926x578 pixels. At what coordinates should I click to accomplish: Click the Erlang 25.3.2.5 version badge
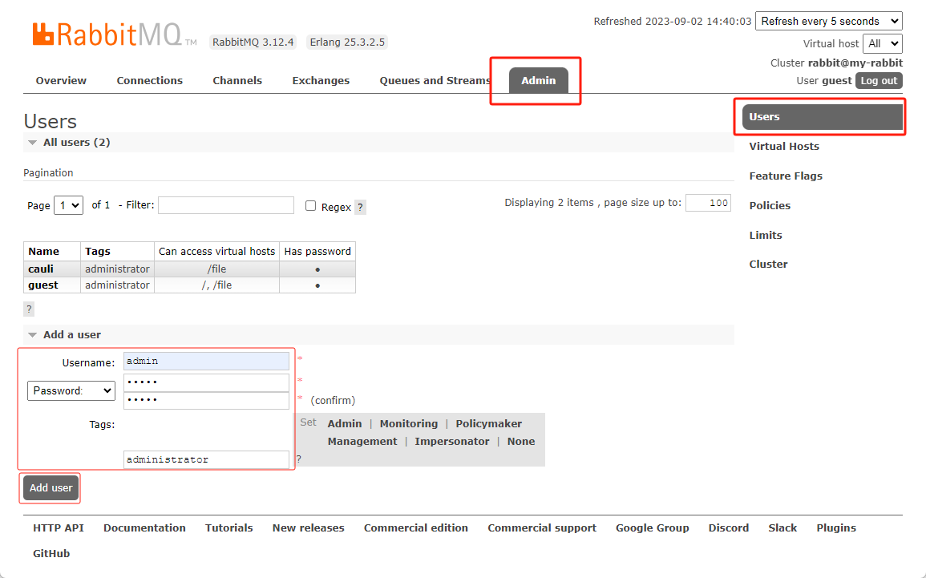(347, 42)
